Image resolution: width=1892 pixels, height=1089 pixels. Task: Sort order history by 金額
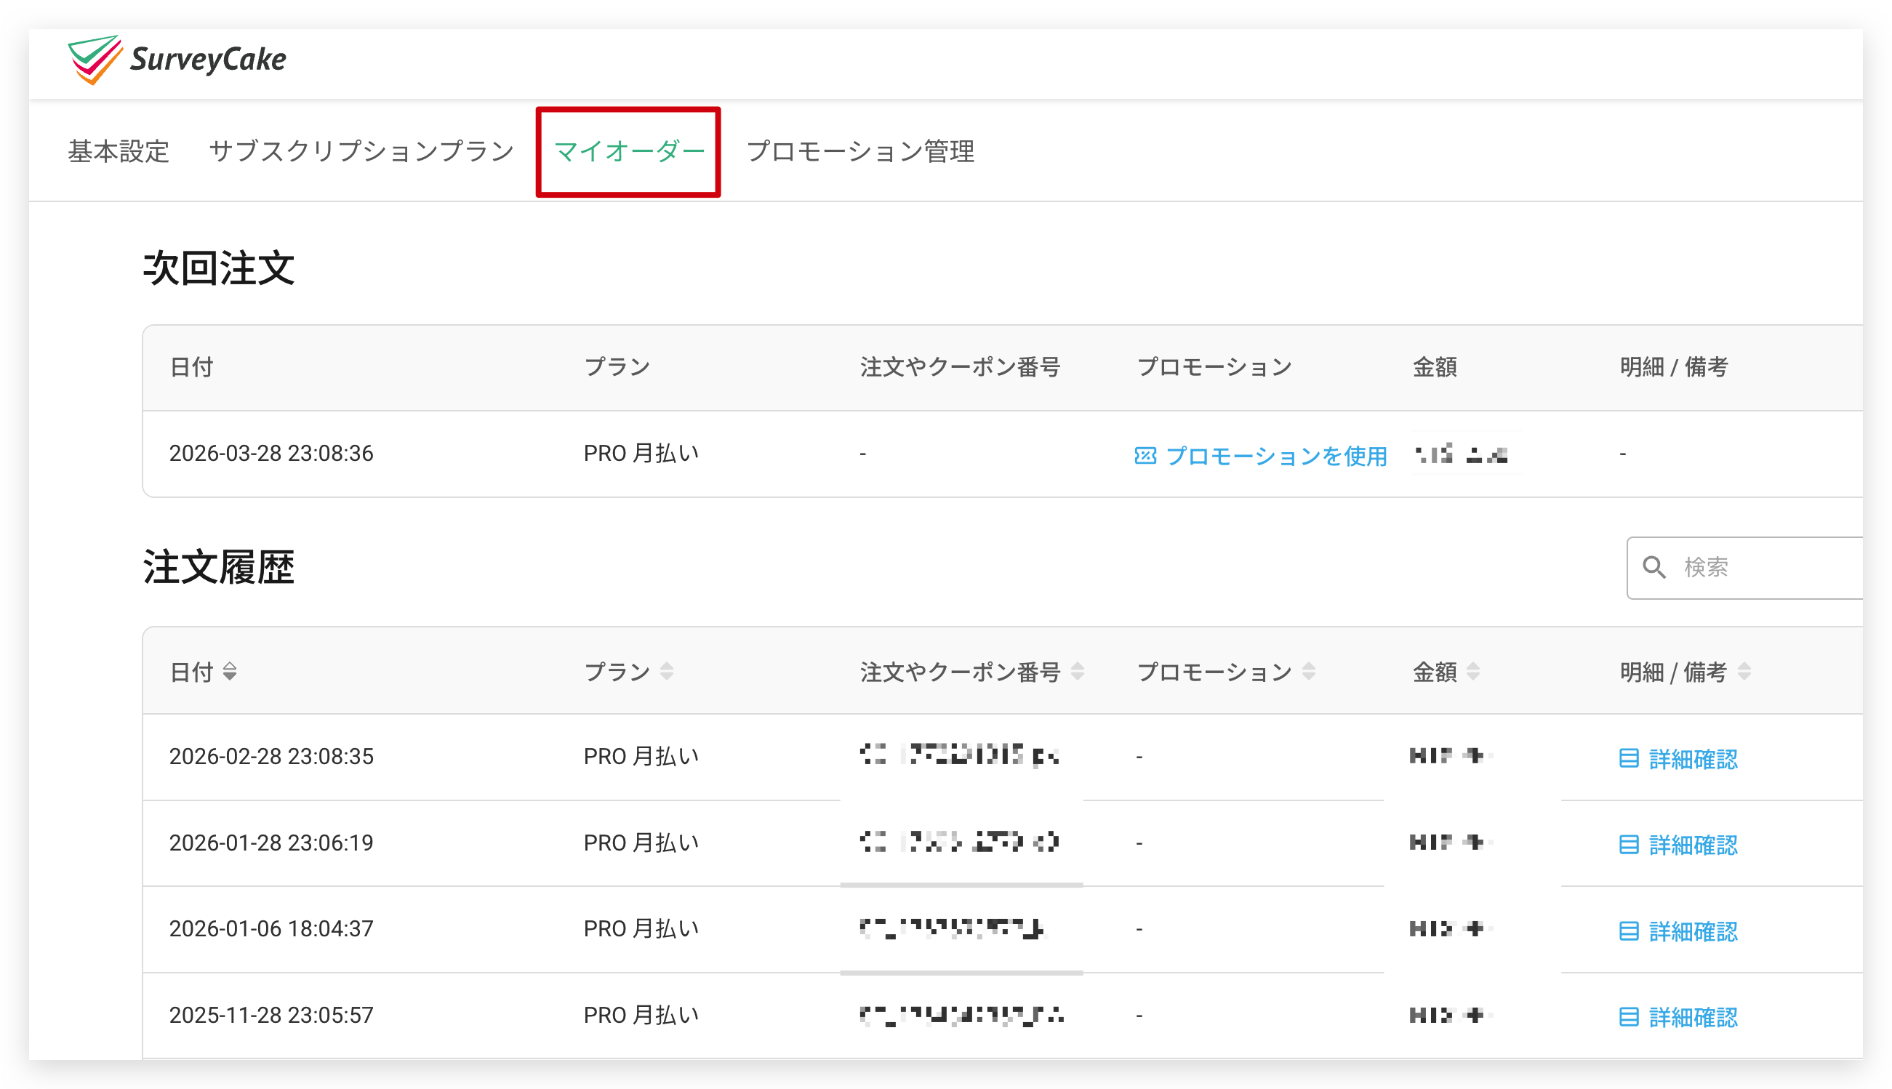coord(1473,672)
